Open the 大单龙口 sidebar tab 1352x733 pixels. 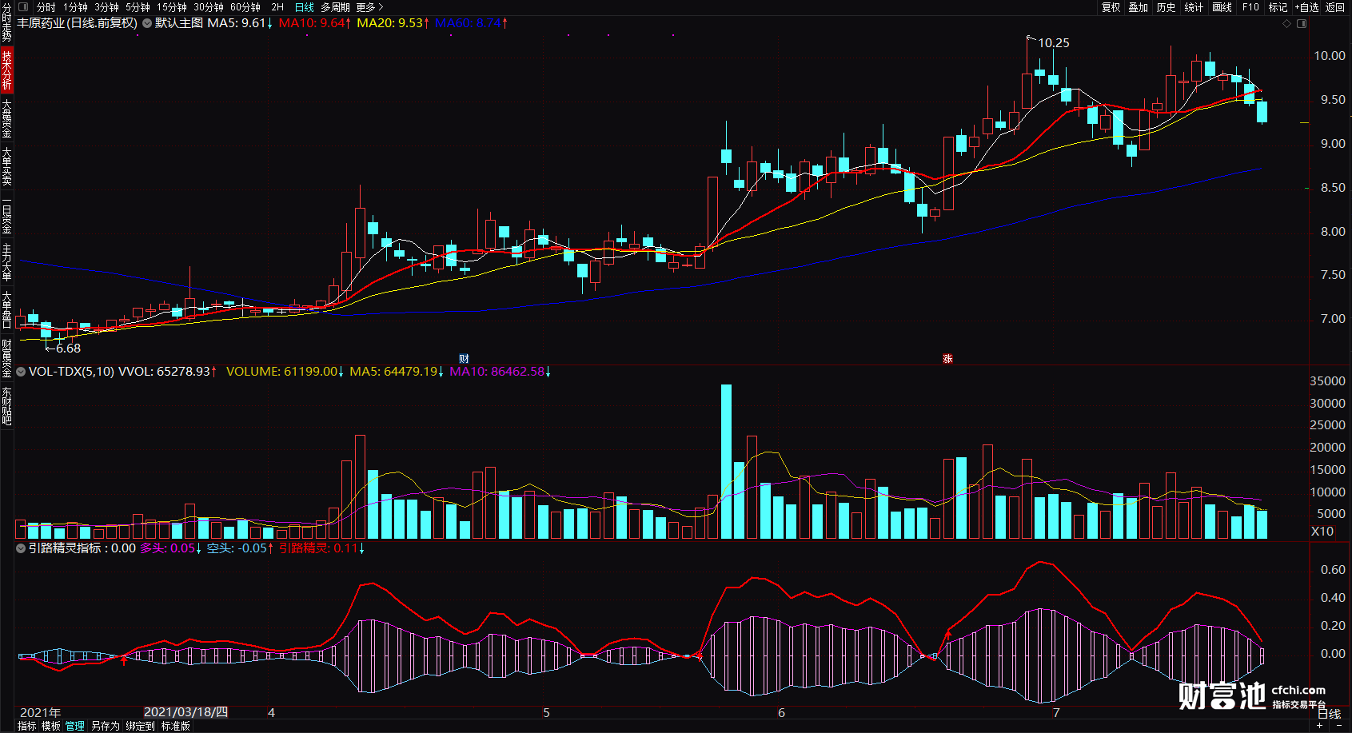(6, 310)
